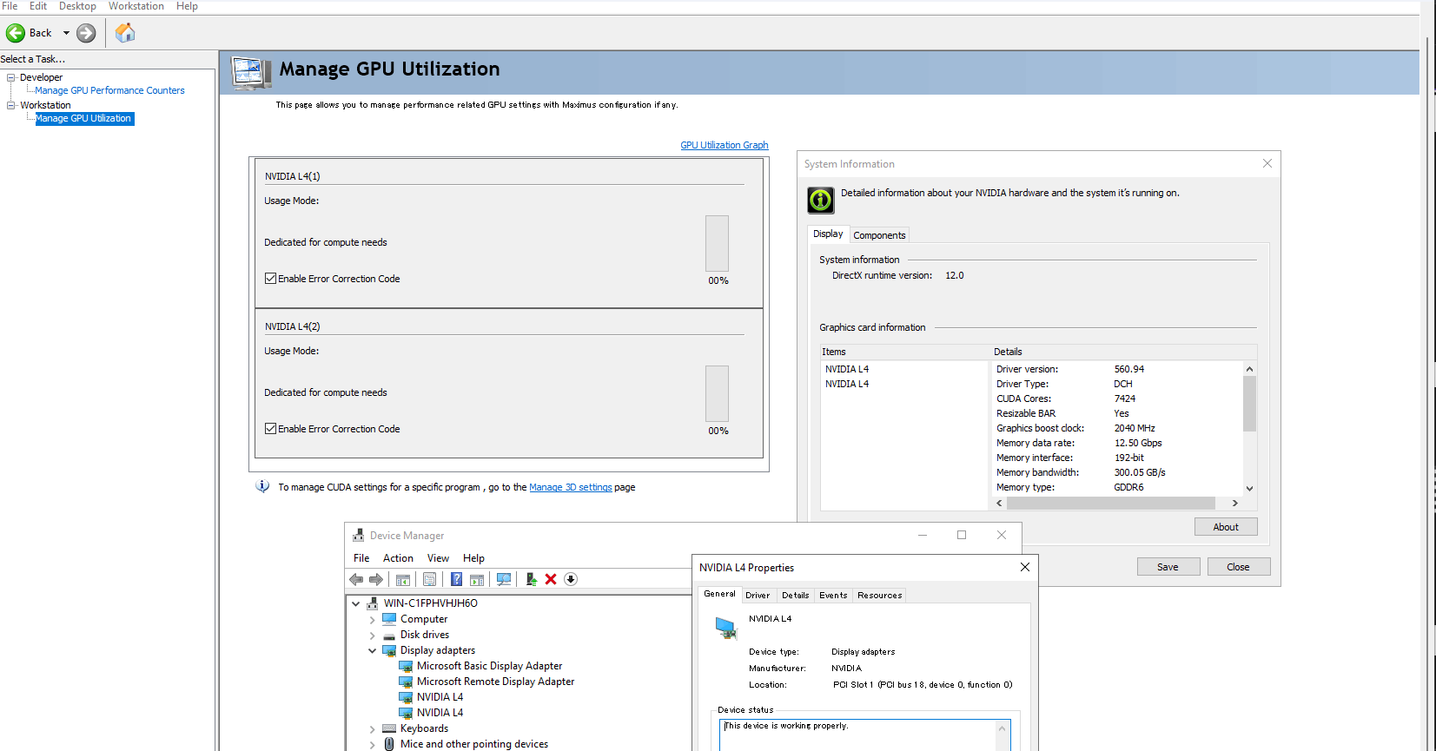The height and width of the screenshot is (751, 1436).
Task: Open the Resources tab in NVIDIA L4 Properties
Action: point(879,596)
